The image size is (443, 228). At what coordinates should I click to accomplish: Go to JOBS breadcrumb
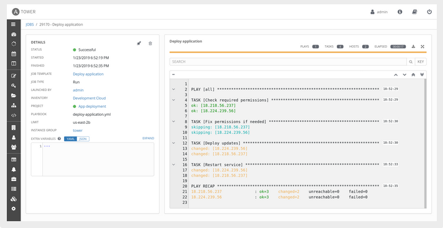(x=30, y=25)
